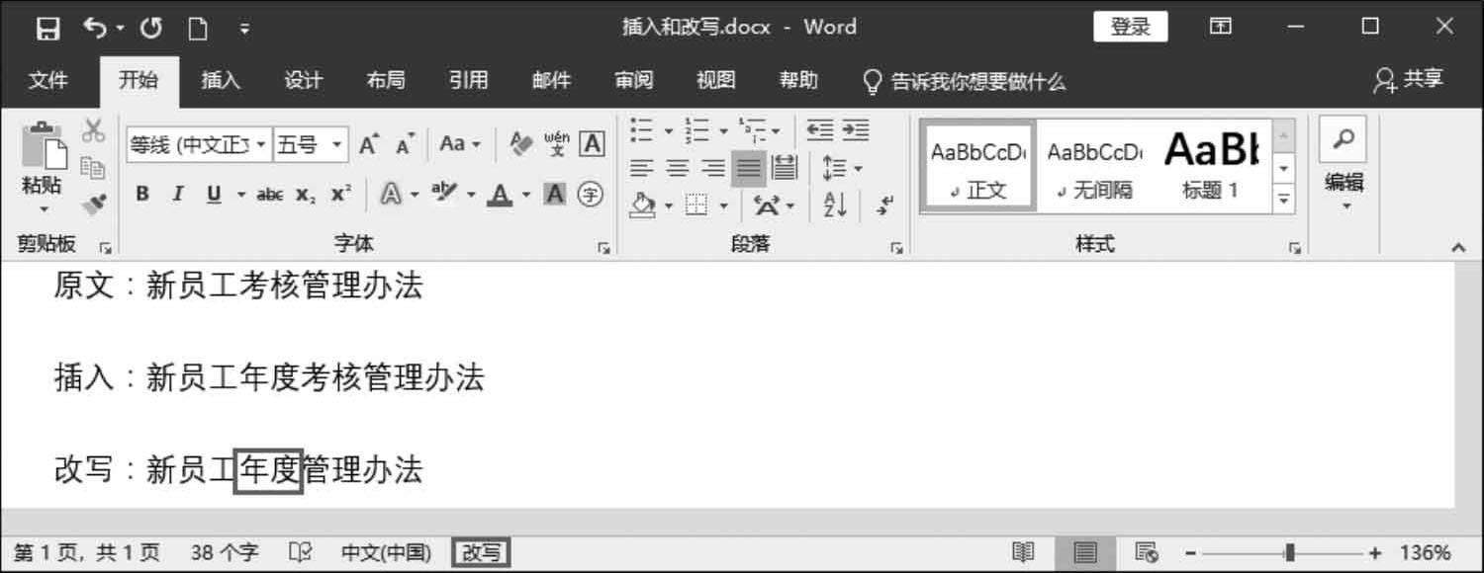The height and width of the screenshot is (573, 1484).
Task: Expand the styles gallery more arrow
Action: point(1284,199)
